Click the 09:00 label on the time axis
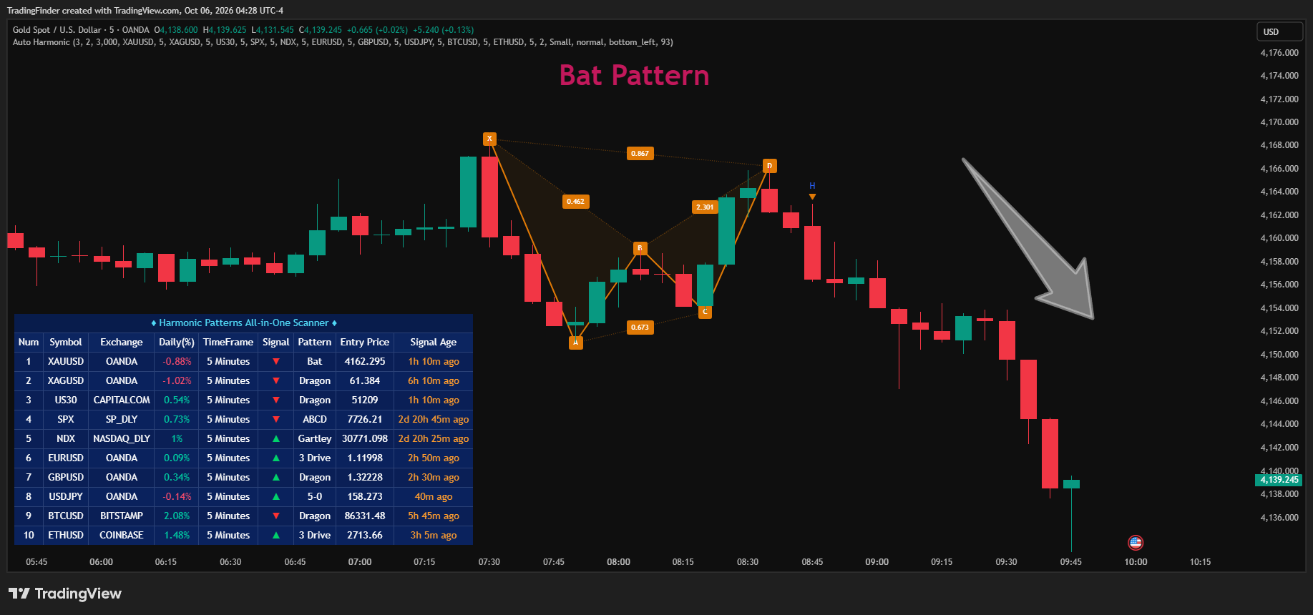The image size is (1313, 615). coord(877,562)
